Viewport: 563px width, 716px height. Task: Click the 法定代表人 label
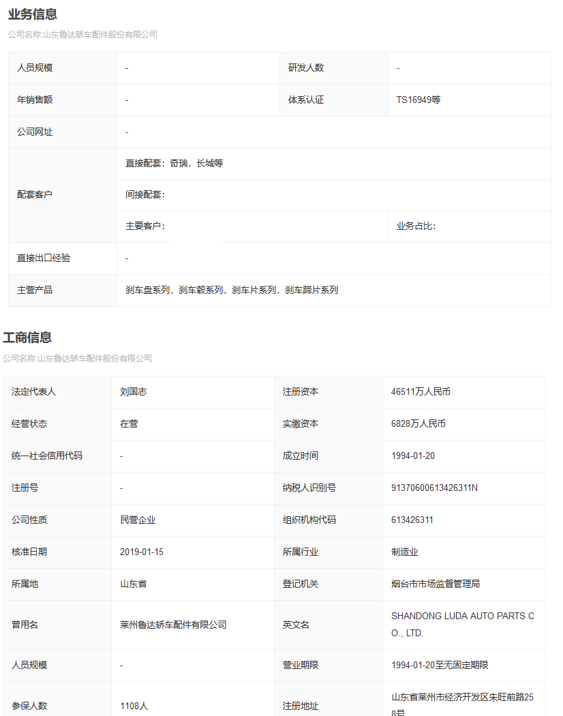pyautogui.click(x=34, y=392)
